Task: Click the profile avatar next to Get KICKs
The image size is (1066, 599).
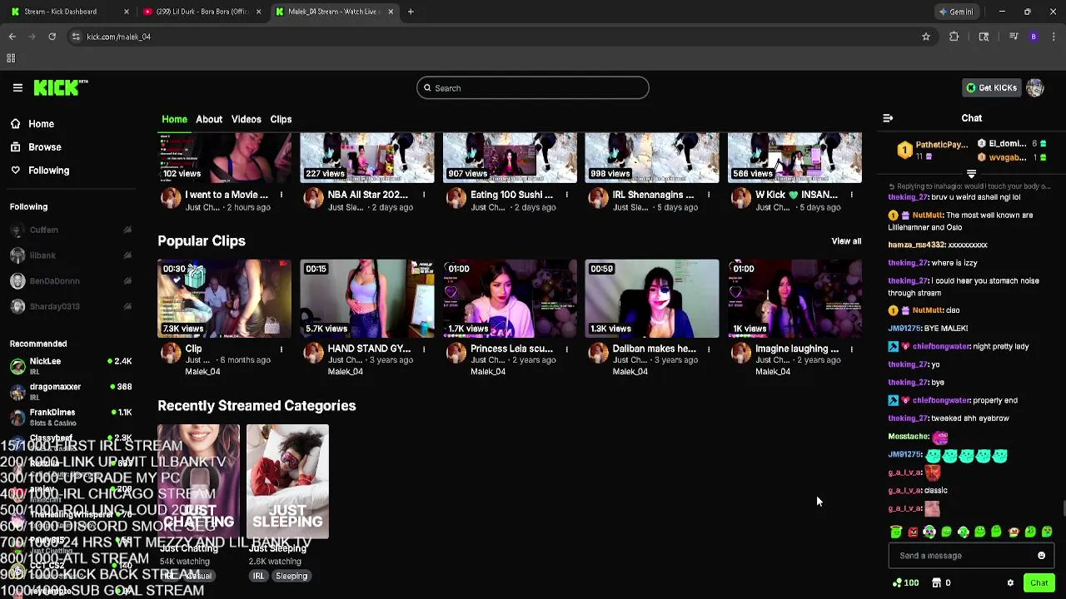Action: coord(1035,88)
